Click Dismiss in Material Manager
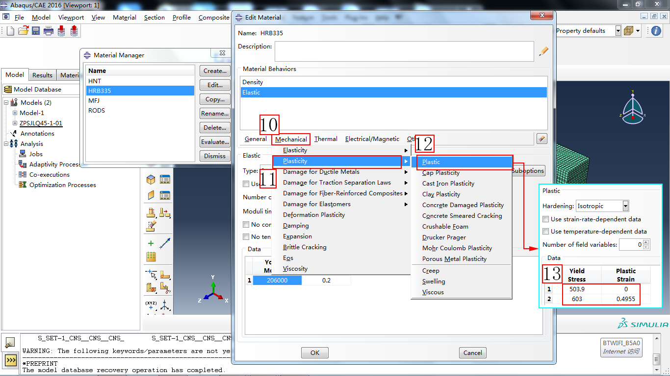670x376 pixels. pyautogui.click(x=215, y=156)
